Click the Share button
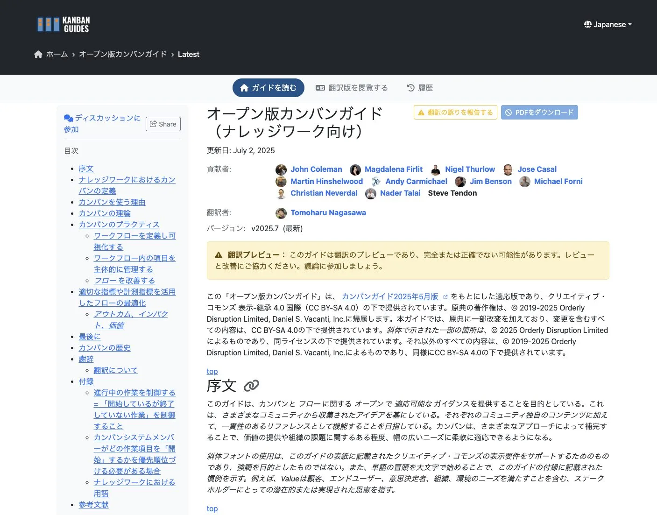Viewport: 657px width, 515px height. 163,124
